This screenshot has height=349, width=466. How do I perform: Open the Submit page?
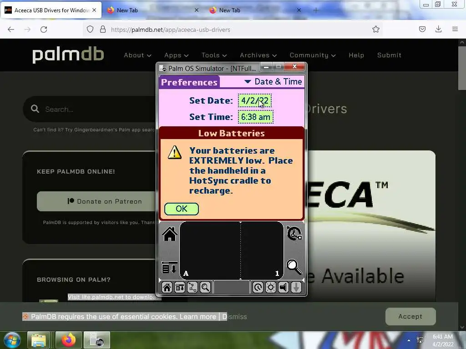(390, 55)
